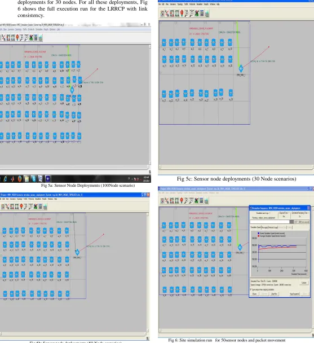The width and height of the screenshot is (314, 343).
Task: Click vertical scrollbar of Fig 5a window
Action: pos(150,105)
